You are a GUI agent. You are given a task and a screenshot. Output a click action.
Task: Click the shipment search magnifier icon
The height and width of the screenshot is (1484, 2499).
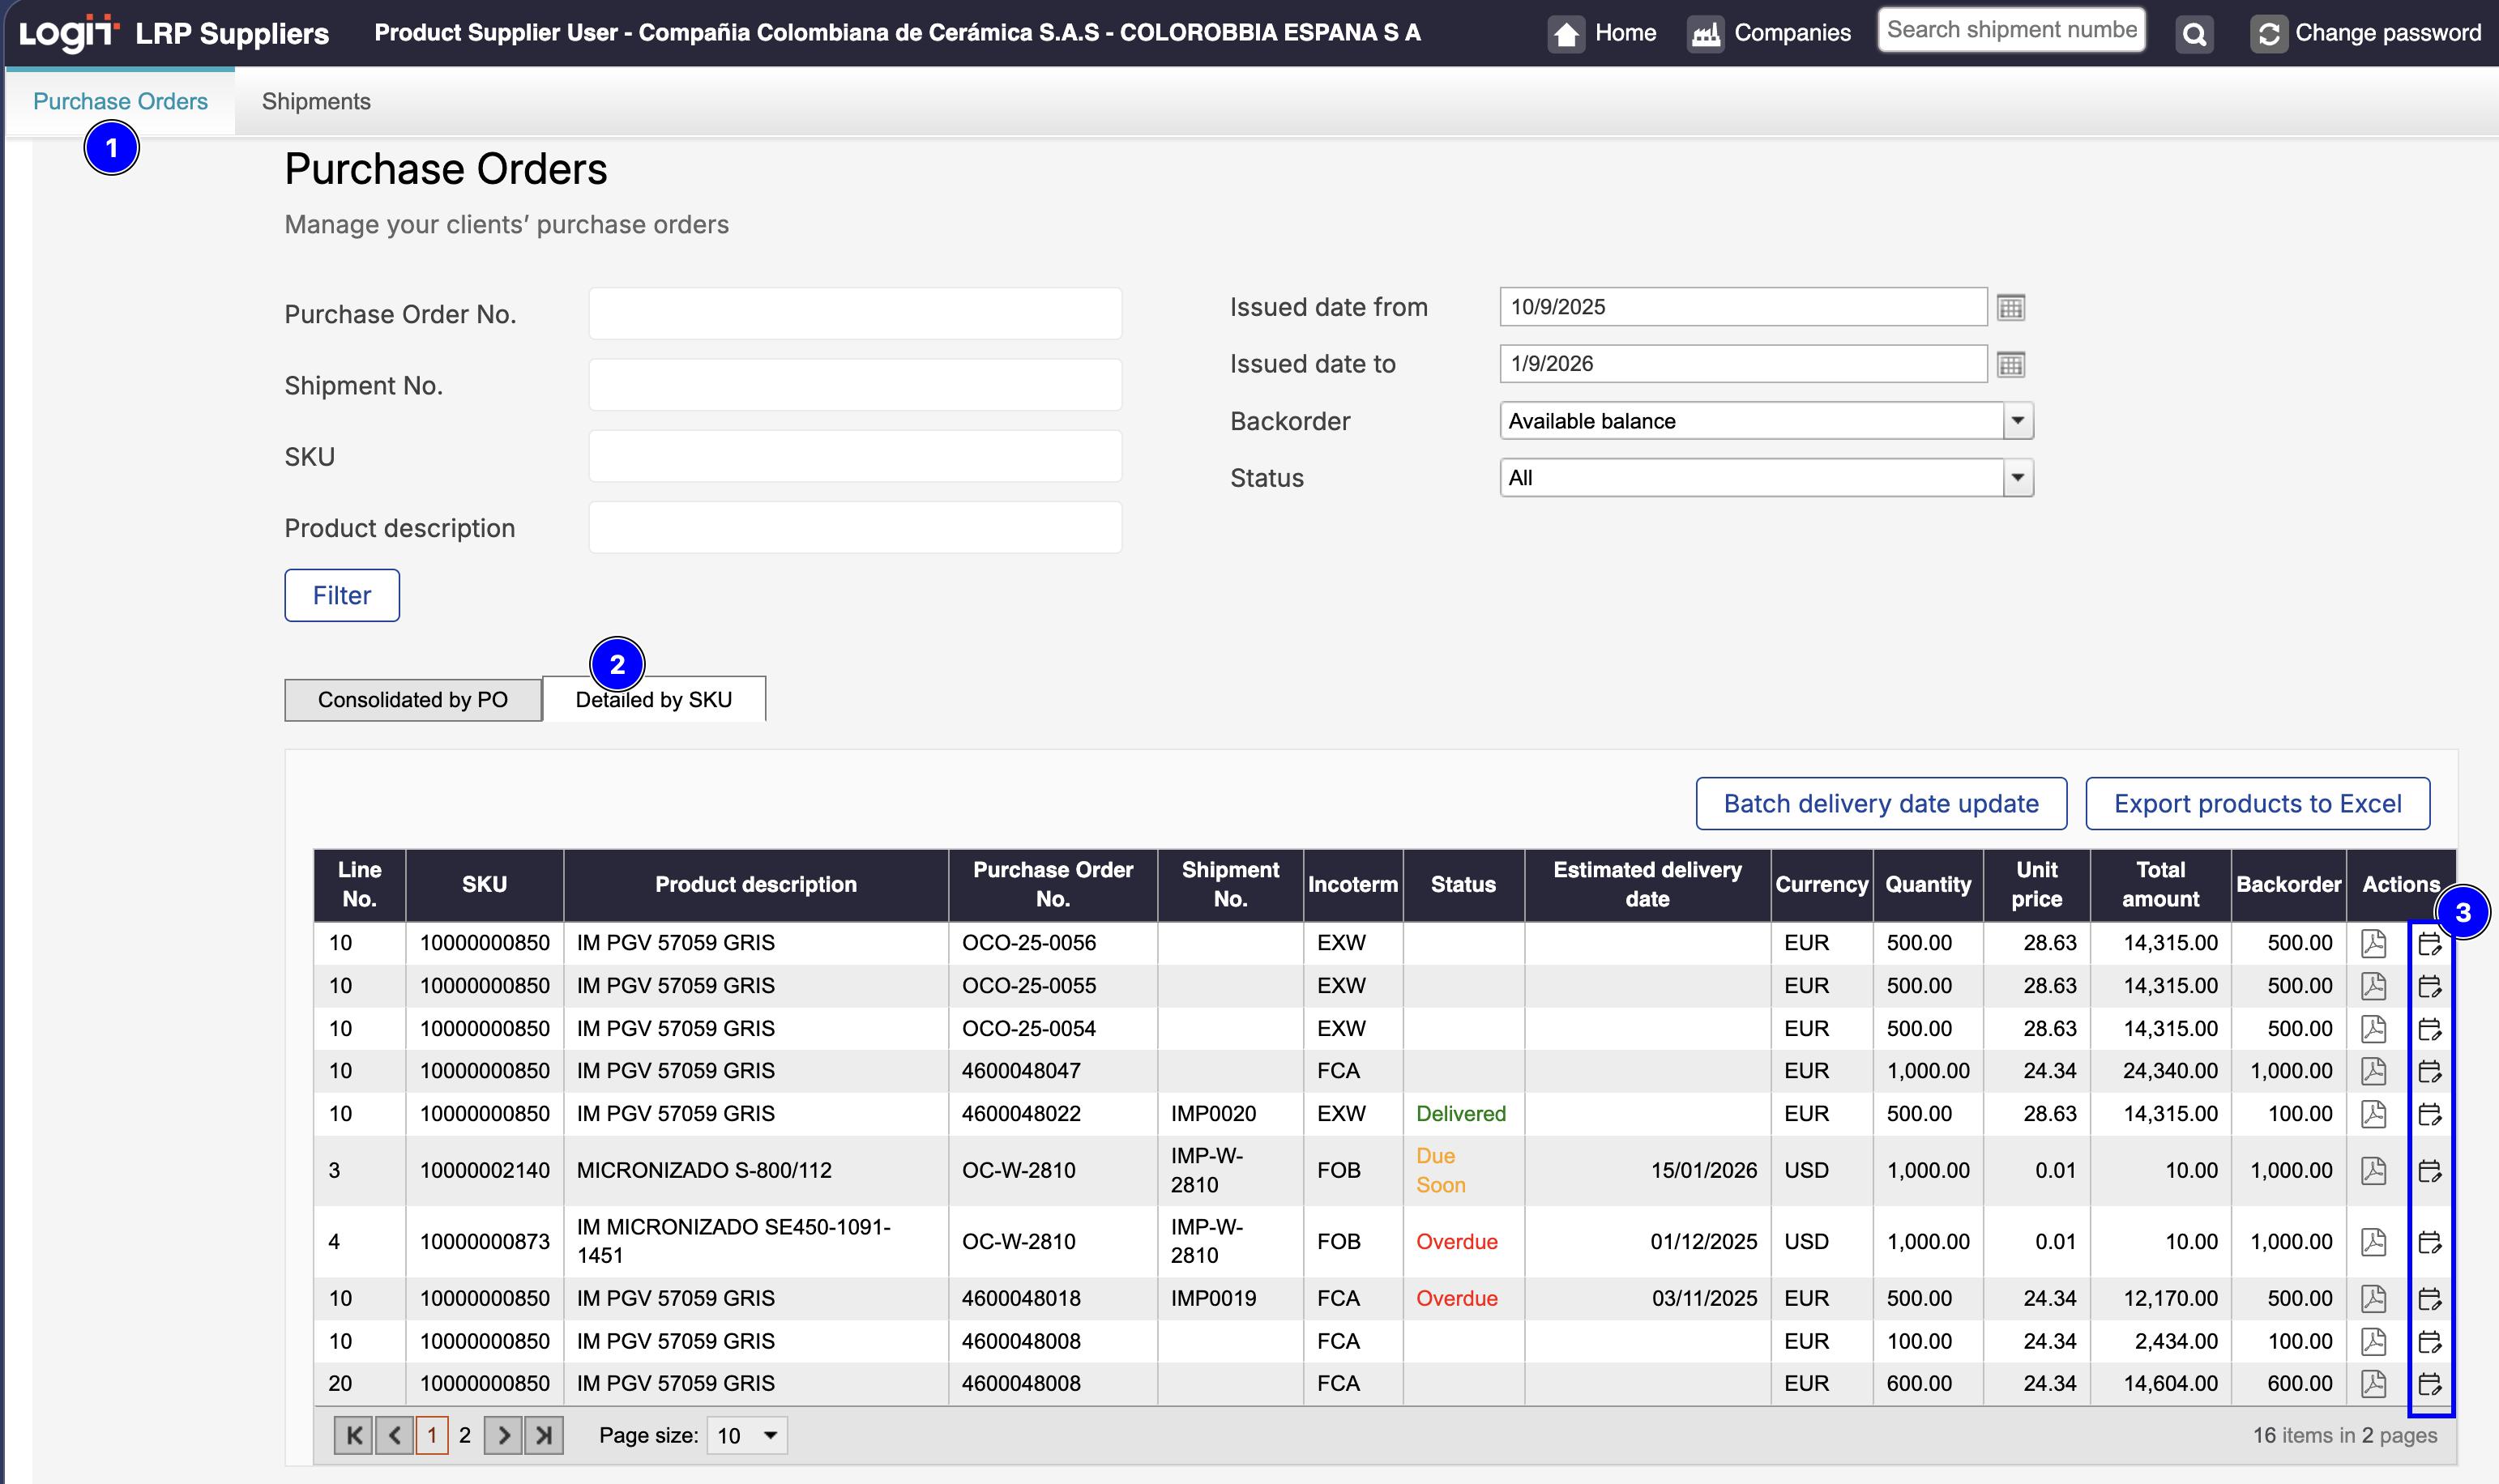tap(2194, 34)
